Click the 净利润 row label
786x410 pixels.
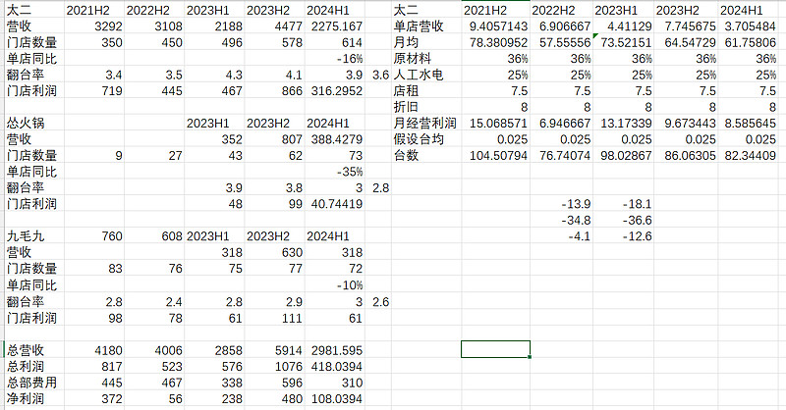(34, 398)
